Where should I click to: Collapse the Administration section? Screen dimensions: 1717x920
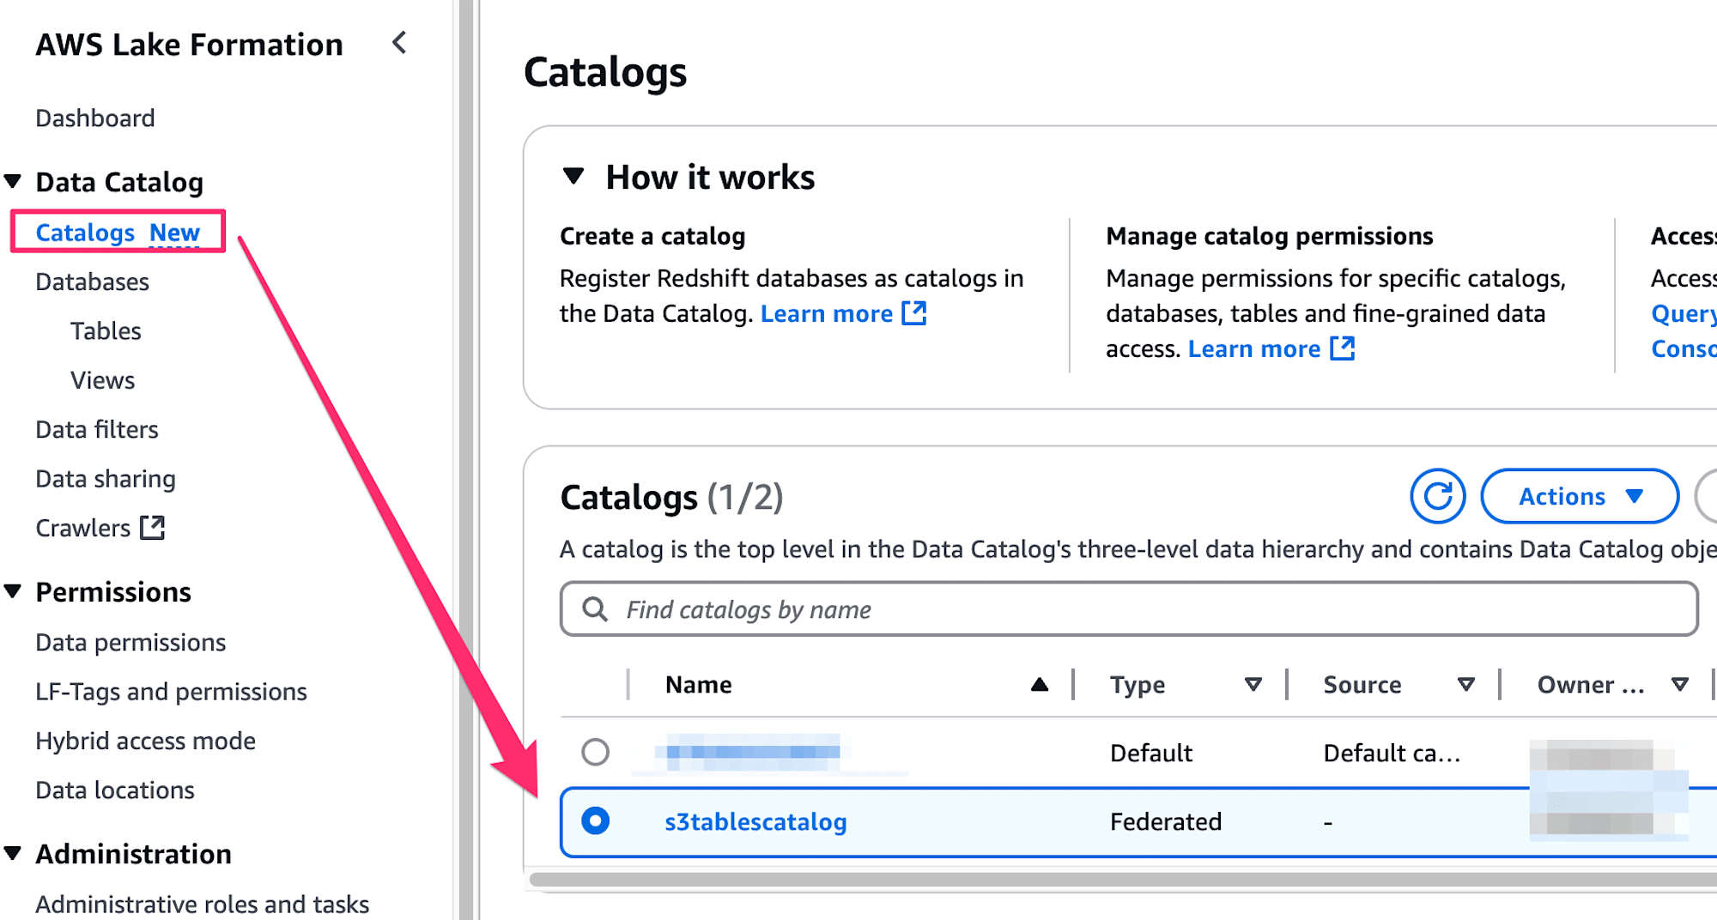point(13,853)
